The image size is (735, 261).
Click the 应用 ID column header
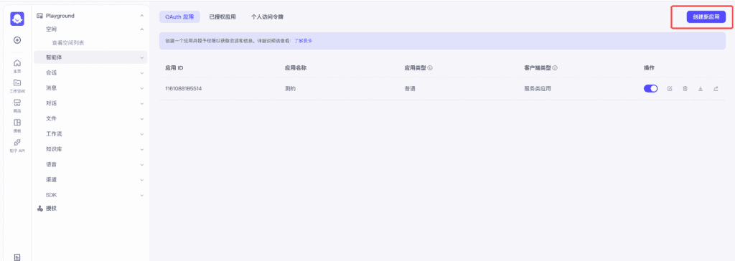[x=174, y=68]
